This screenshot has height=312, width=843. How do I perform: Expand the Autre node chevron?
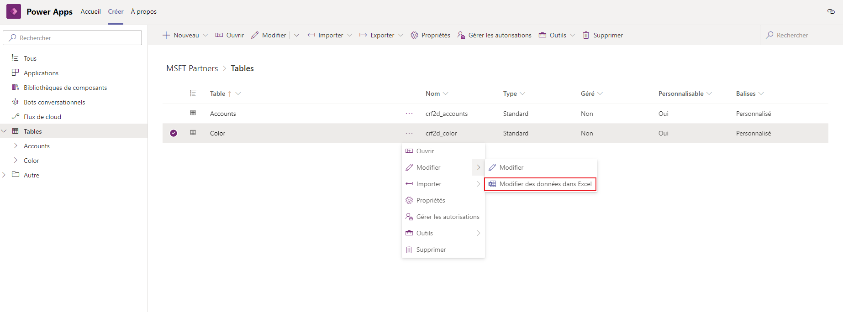(x=4, y=175)
